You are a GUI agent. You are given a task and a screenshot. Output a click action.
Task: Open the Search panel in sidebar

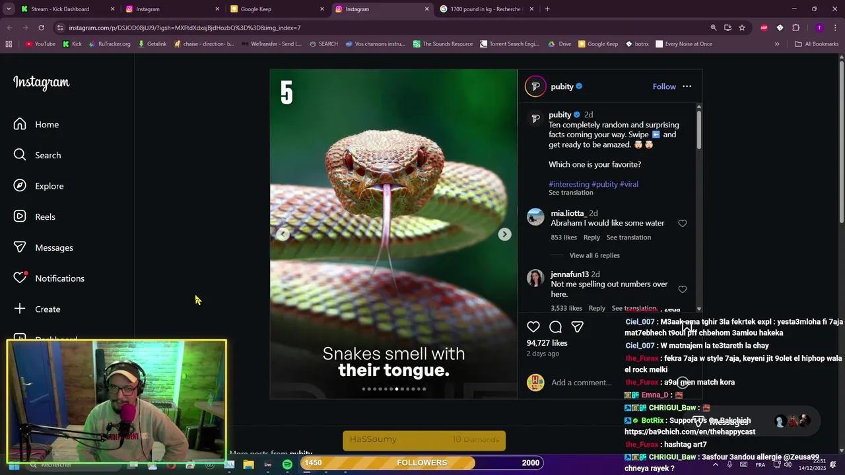38,155
